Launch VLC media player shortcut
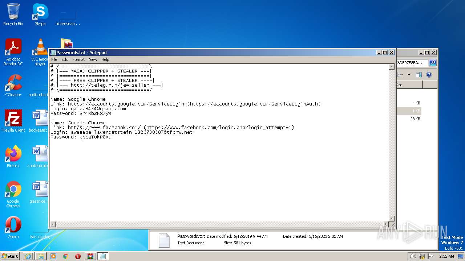Screen dimensions: 465x261 40,52
